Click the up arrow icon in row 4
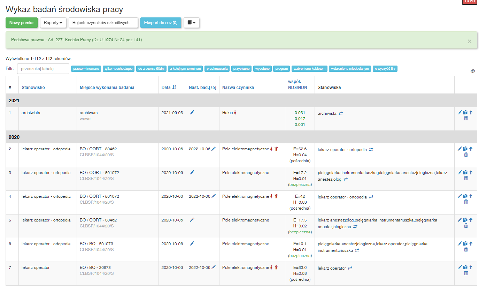Image resolution: width=479 pixels, height=286 pixels. point(471,196)
